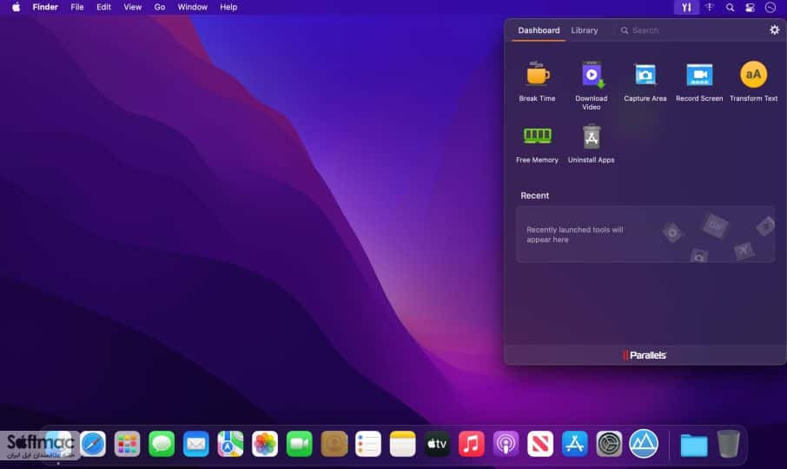Viewport: 787px width, 469px height.
Task: Open Safari from the Dock
Action: pyautogui.click(x=93, y=444)
